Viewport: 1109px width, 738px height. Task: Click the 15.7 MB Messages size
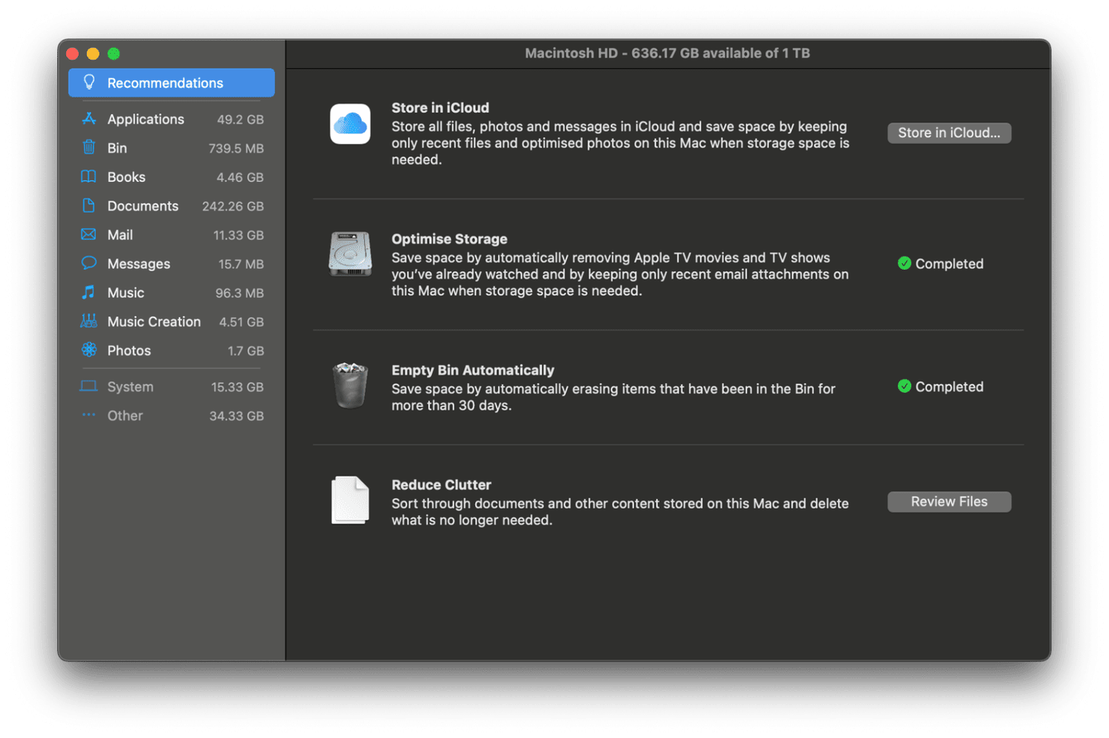tap(241, 264)
